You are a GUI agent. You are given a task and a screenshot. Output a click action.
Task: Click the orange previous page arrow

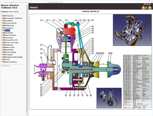pyautogui.click(x=143, y=8)
